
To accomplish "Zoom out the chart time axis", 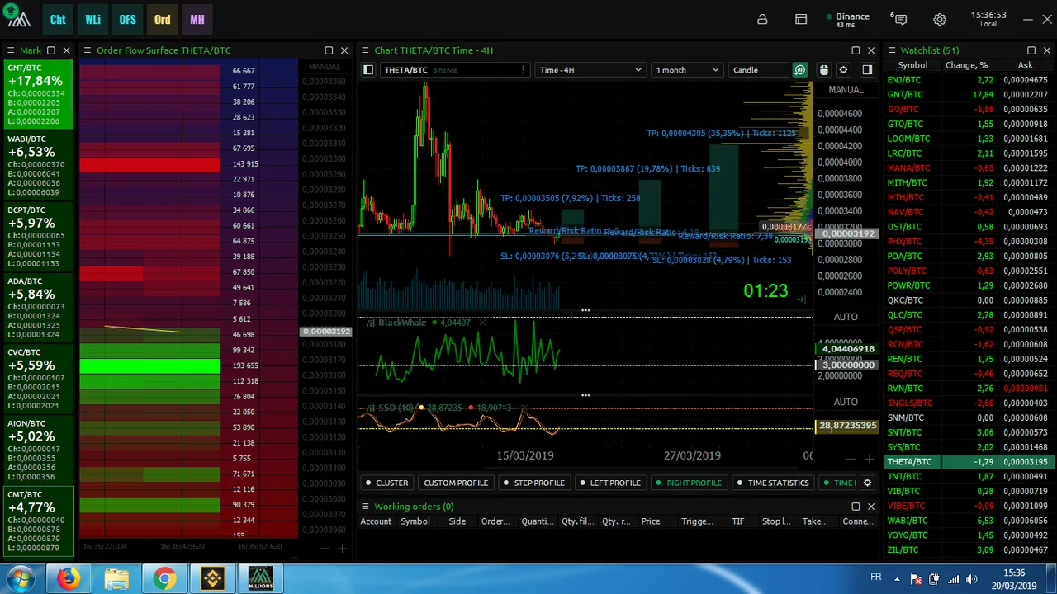I will (851, 459).
